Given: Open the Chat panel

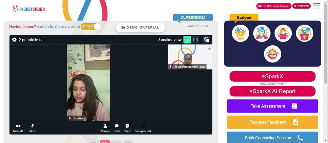Looking at the screenshot, I should tap(117, 128).
